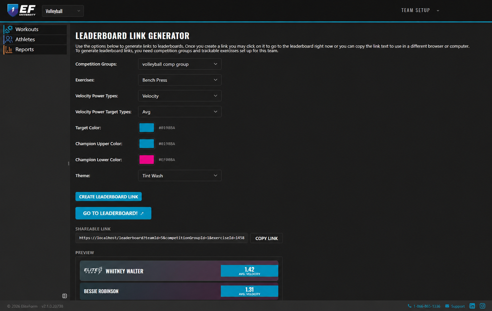Viewport: 492px width, 311px height.
Task: Expand the TEAM SETUP menu
Action: coord(420,10)
